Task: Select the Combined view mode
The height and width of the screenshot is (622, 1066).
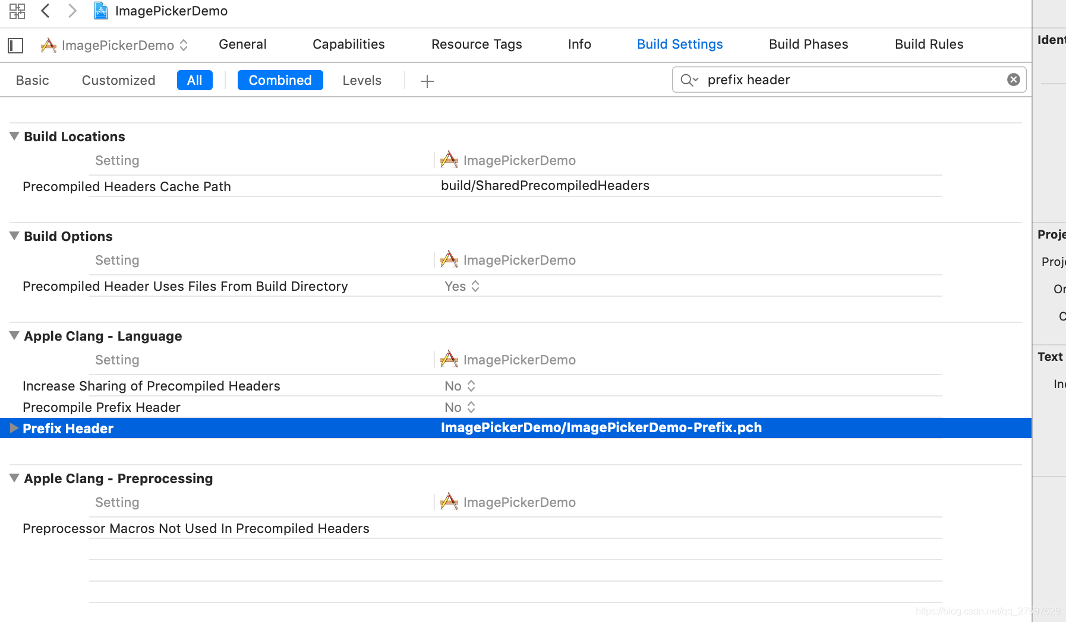Action: pos(280,80)
